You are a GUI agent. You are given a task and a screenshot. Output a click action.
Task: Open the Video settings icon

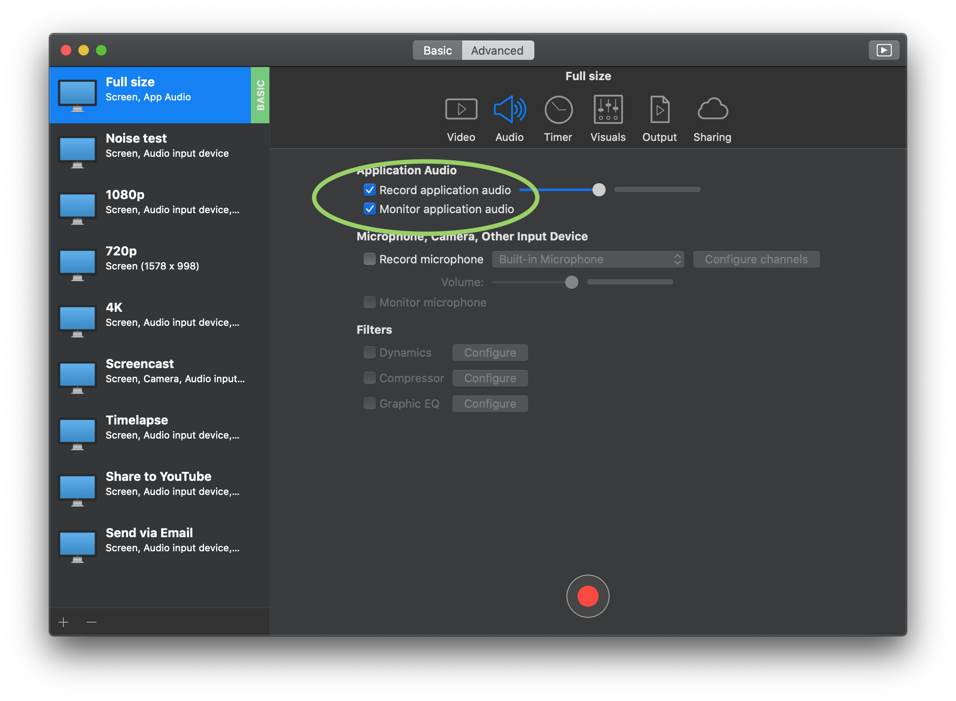click(x=461, y=110)
